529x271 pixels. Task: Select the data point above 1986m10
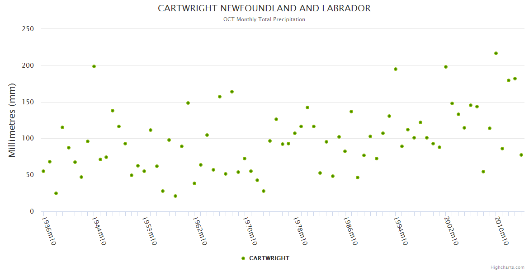tap(345, 151)
